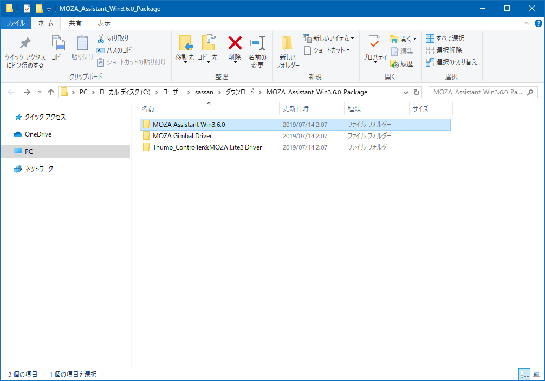Select Thumb_Controller&MOZA Lite2 Driver folder
This screenshot has height=381, width=545.
click(295, 147)
